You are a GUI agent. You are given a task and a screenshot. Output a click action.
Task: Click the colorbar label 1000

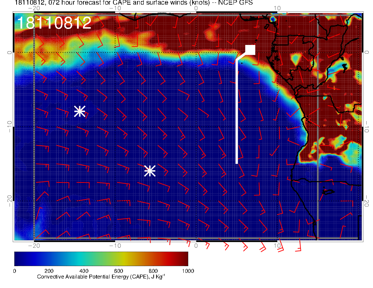[x=188, y=271]
